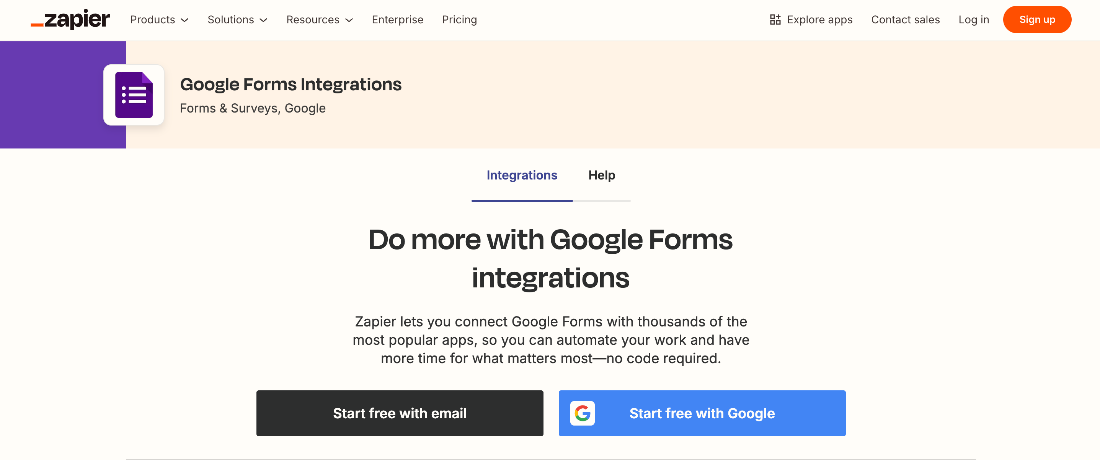Screen dimensions: 1100x460
Task: Open the Products dropdown
Action: pos(158,20)
